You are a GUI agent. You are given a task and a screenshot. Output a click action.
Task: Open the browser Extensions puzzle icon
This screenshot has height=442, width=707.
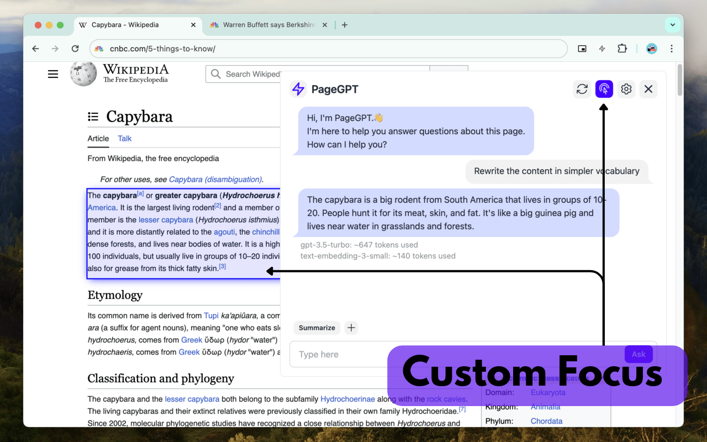coord(622,49)
